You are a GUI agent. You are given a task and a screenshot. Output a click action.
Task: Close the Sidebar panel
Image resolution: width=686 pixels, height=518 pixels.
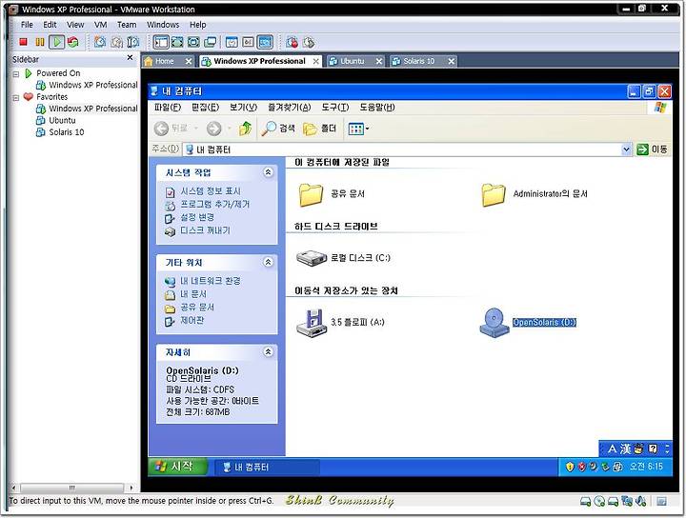[x=130, y=58]
